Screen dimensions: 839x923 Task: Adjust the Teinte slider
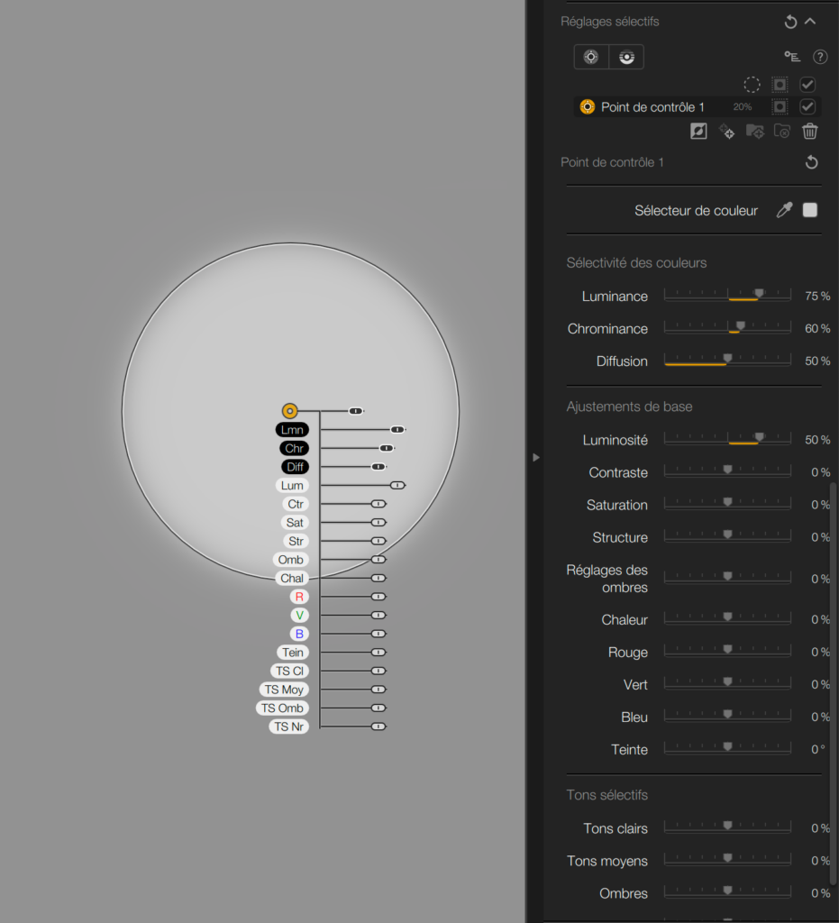click(728, 748)
